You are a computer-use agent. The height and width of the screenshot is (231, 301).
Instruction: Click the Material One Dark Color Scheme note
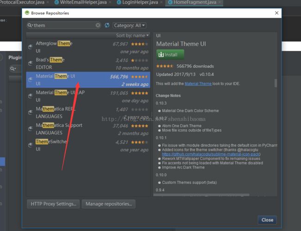(x=190, y=111)
